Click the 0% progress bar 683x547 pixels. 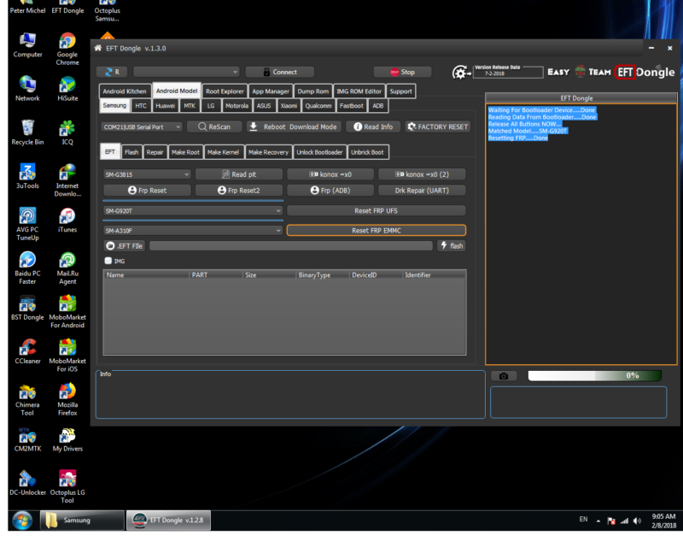pyautogui.click(x=594, y=375)
